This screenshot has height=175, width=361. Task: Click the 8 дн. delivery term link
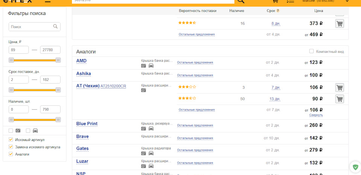pos(276,23)
